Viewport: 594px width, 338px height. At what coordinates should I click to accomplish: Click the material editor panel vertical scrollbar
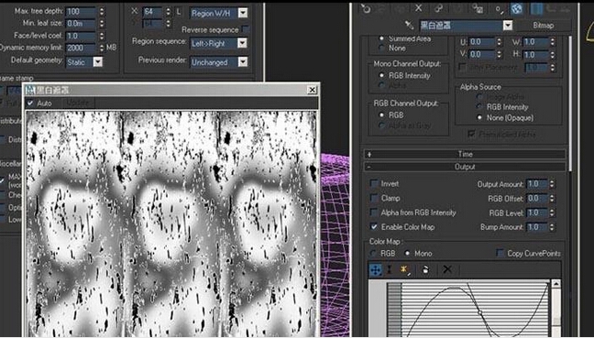click(570, 104)
